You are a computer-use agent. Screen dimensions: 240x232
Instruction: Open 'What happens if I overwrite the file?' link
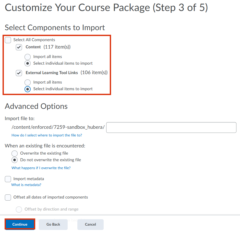(41, 168)
